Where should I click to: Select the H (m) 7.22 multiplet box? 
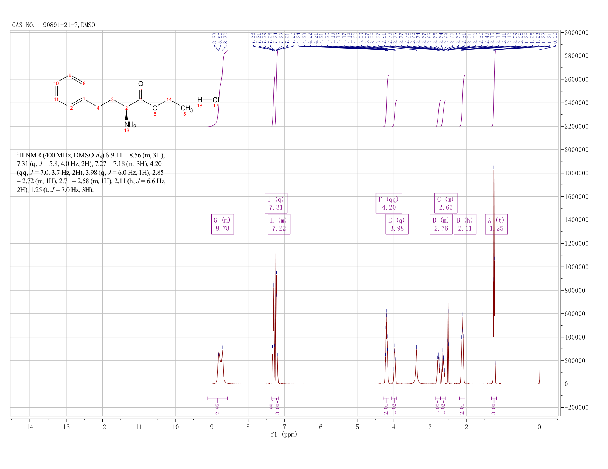(279, 224)
